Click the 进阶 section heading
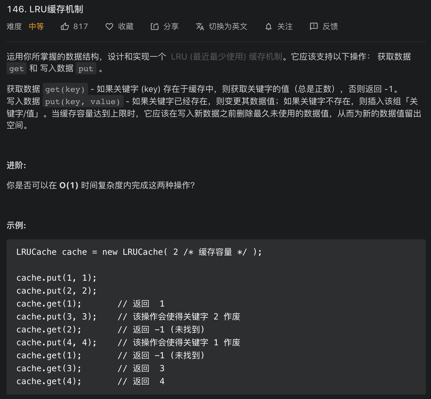The height and width of the screenshot is (399, 431). pyautogui.click(x=16, y=165)
